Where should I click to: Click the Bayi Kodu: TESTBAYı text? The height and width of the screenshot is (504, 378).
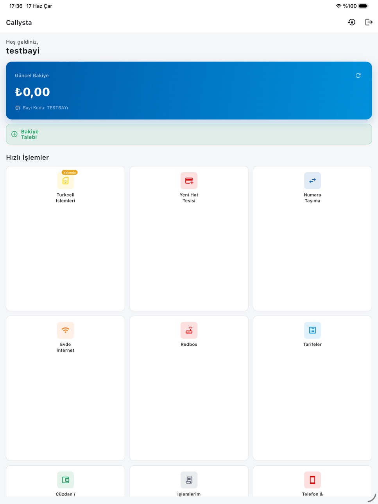(45, 108)
